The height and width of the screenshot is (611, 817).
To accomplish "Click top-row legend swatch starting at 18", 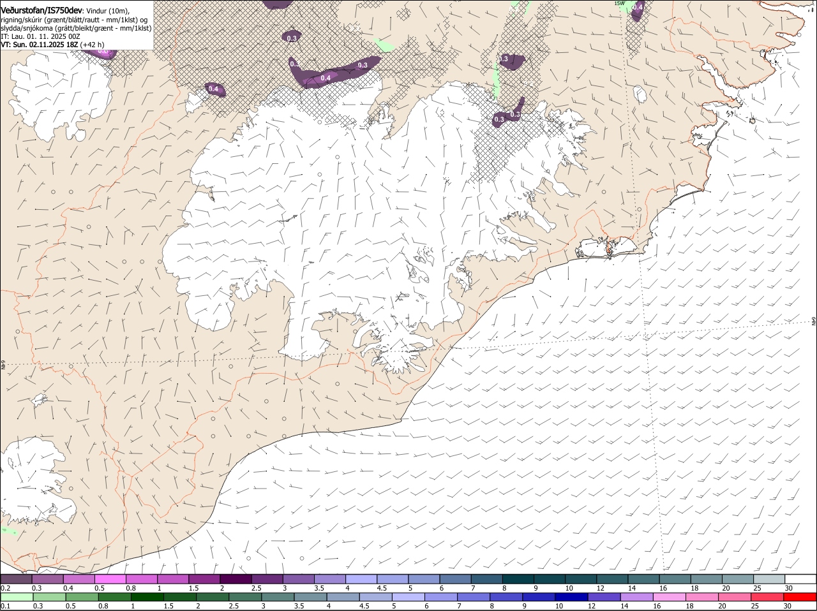I will pos(705,578).
